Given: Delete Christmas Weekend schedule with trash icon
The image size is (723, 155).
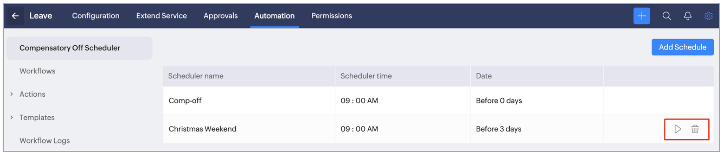Looking at the screenshot, I should tap(695, 129).
